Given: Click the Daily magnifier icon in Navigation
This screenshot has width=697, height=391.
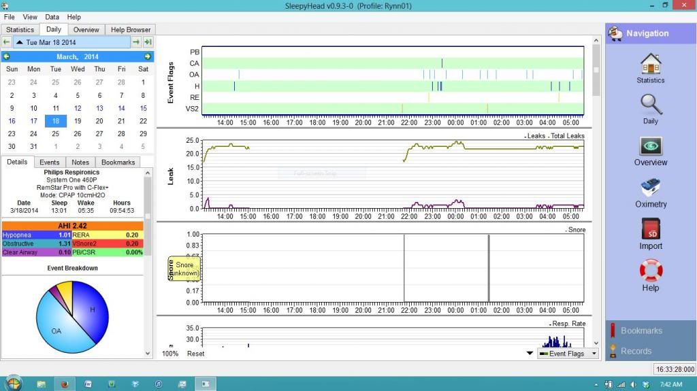Looking at the screenshot, I should [650, 107].
